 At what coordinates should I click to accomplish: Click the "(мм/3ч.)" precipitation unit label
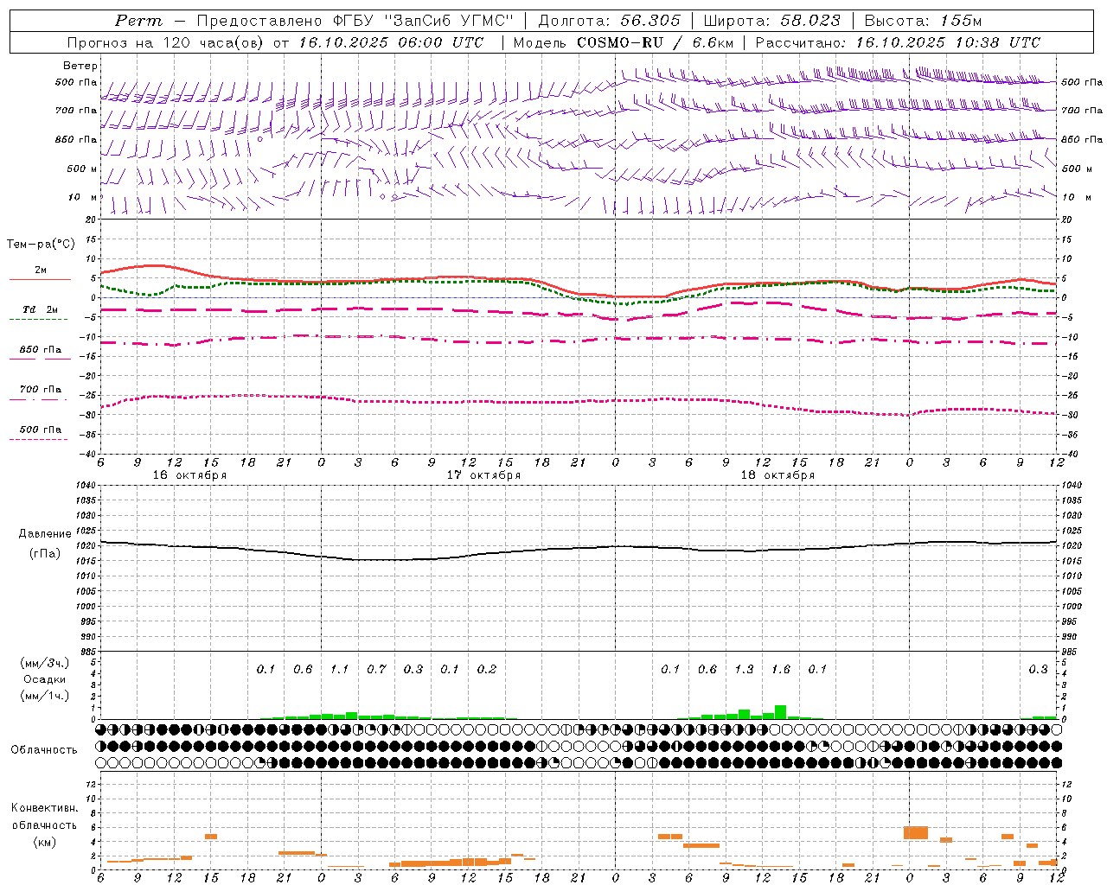click(x=45, y=663)
